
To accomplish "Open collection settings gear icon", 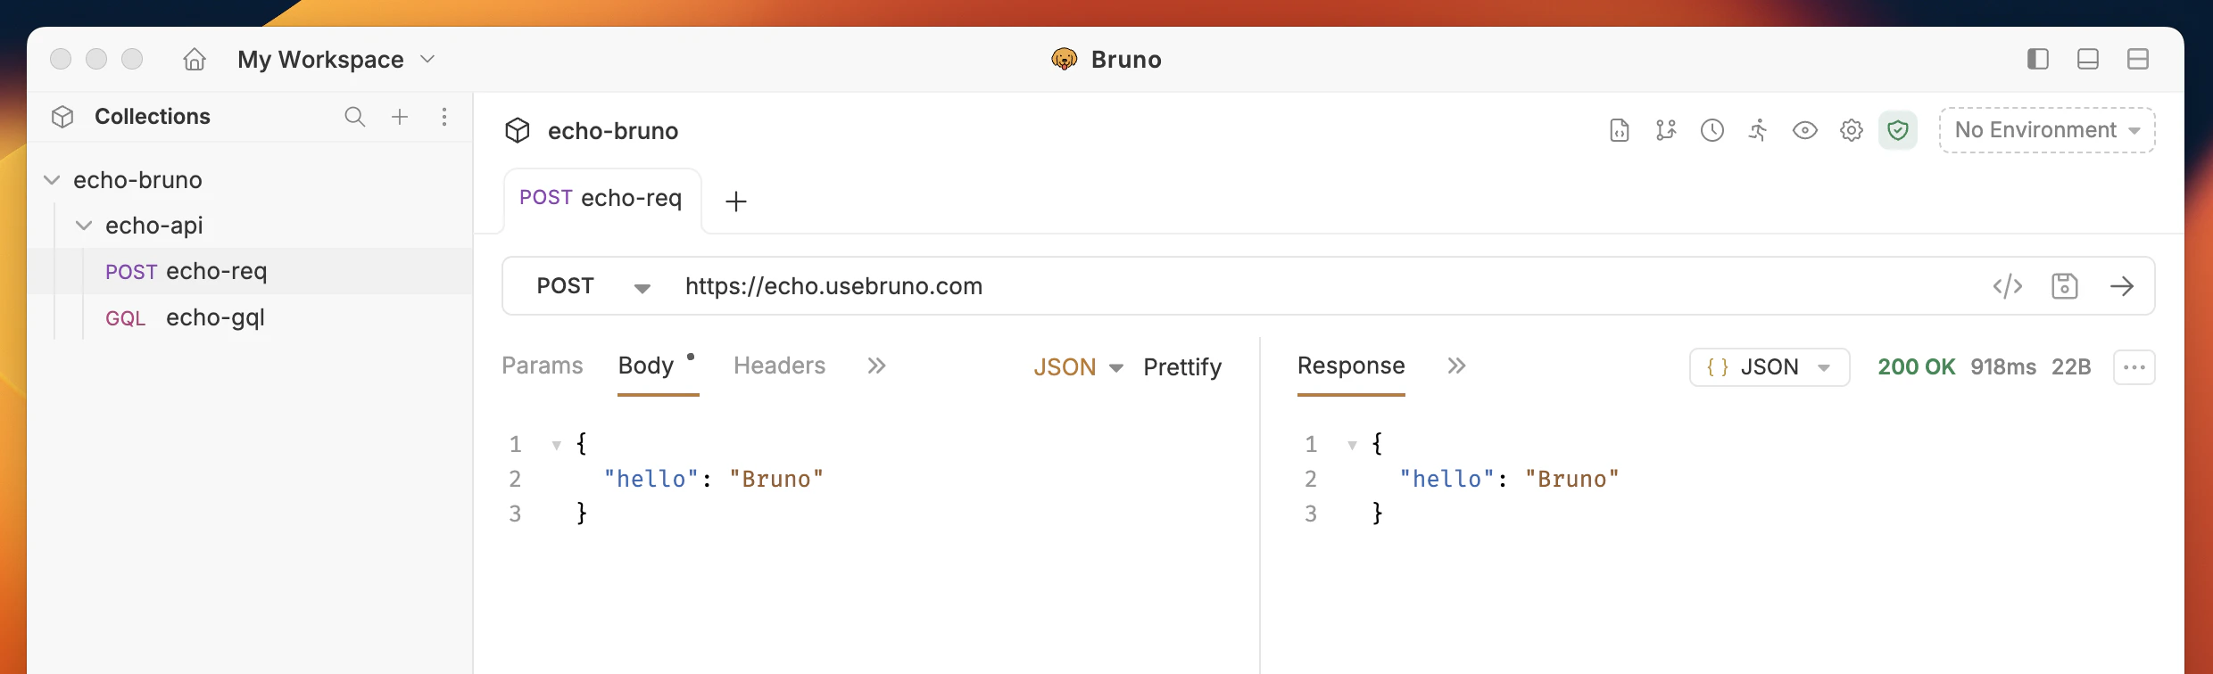I will (x=1852, y=131).
